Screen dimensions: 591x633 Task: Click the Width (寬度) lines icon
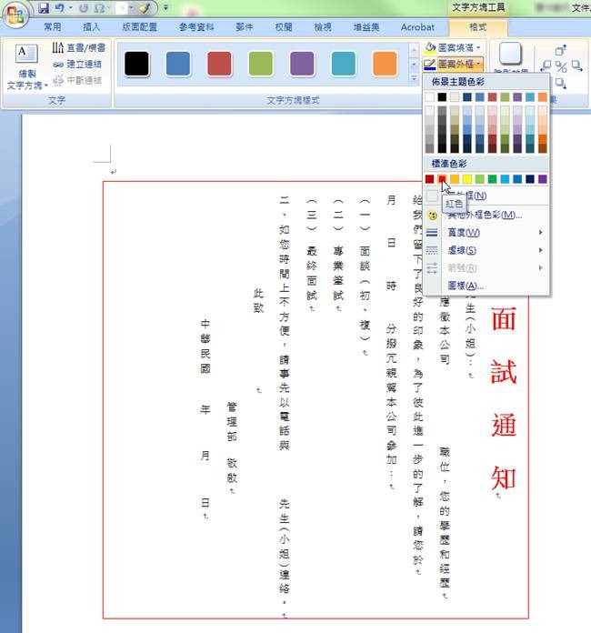pos(432,233)
